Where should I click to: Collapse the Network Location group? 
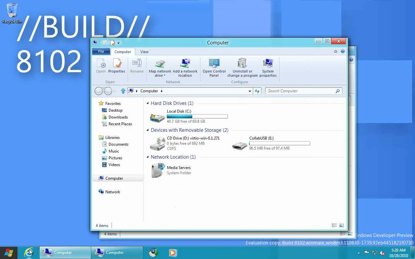148,157
